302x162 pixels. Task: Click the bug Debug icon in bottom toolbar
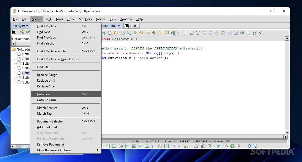pyautogui.click(x=239, y=146)
